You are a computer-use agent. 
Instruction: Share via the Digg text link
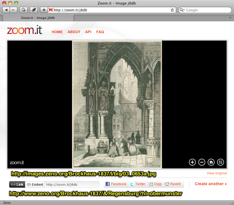click(158, 184)
